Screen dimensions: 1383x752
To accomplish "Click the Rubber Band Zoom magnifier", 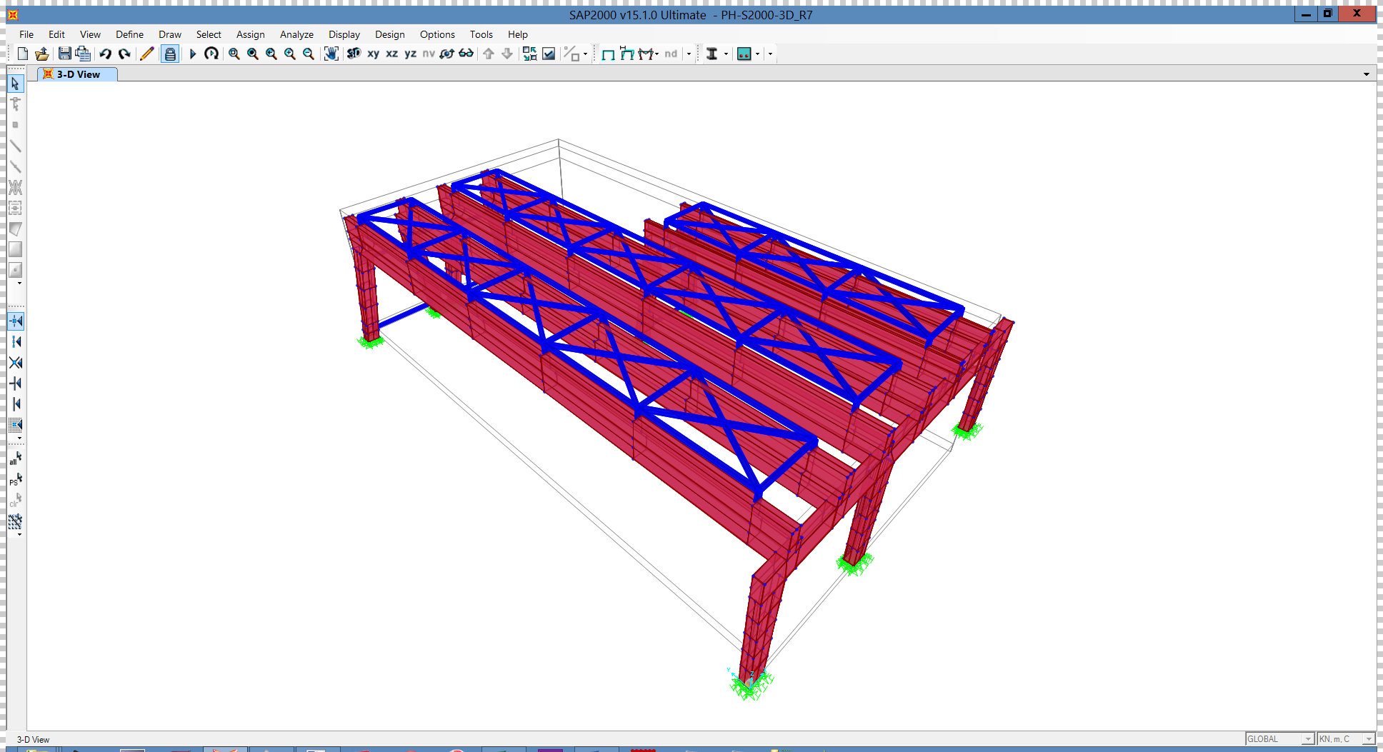I will tap(234, 54).
